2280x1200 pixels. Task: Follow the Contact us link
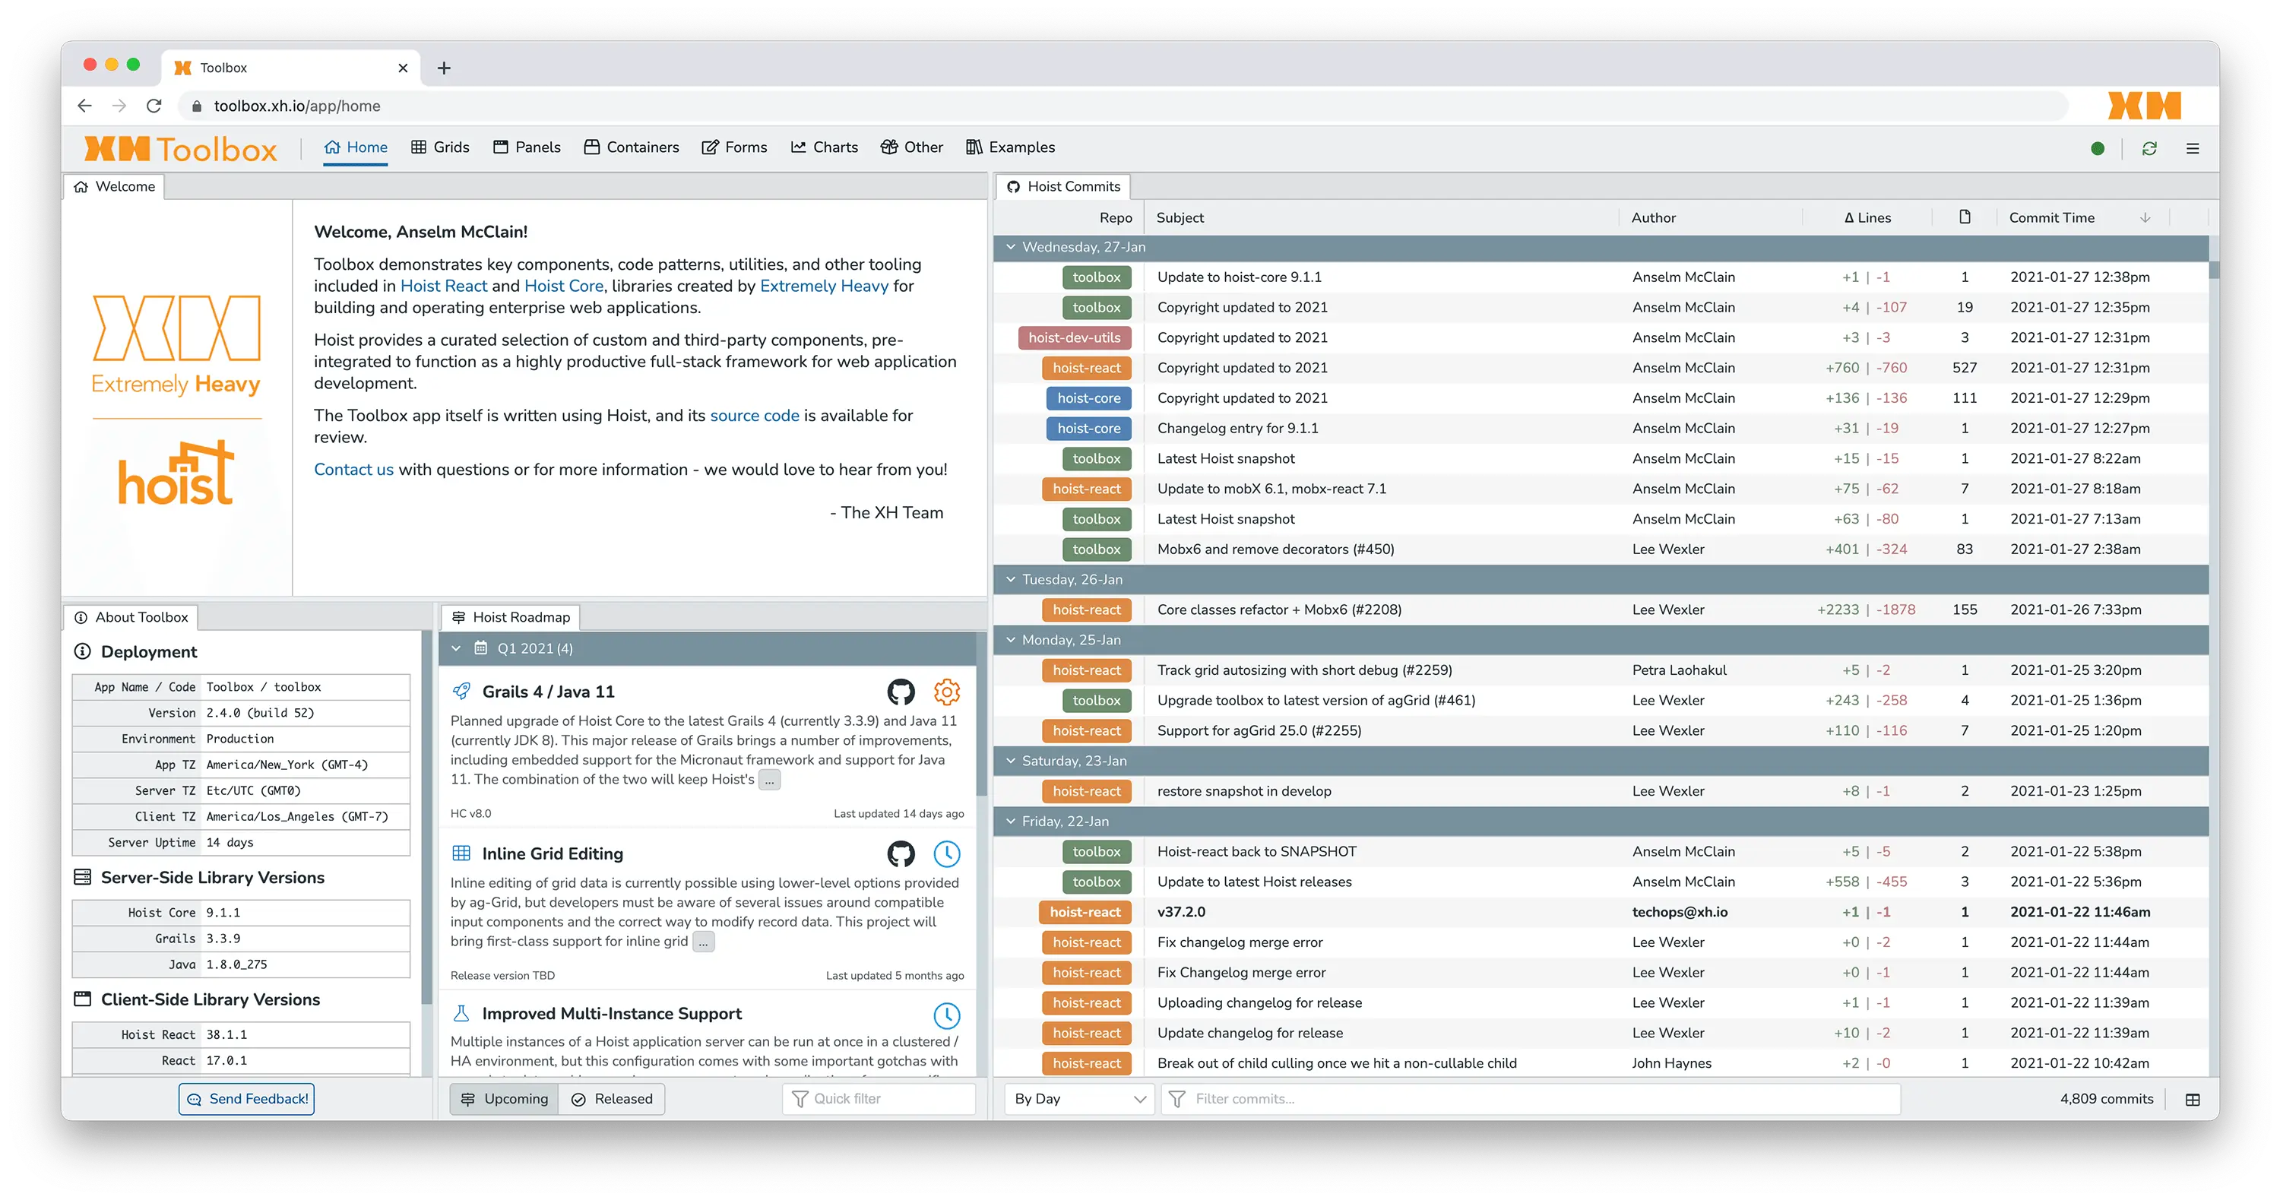tap(353, 469)
